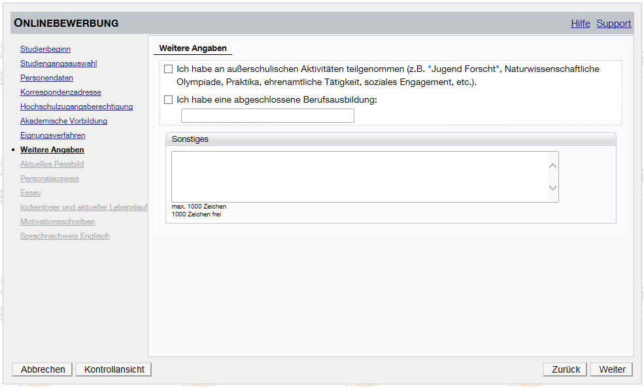Open the Hilfe link
The image size is (644, 387).
pyautogui.click(x=580, y=24)
